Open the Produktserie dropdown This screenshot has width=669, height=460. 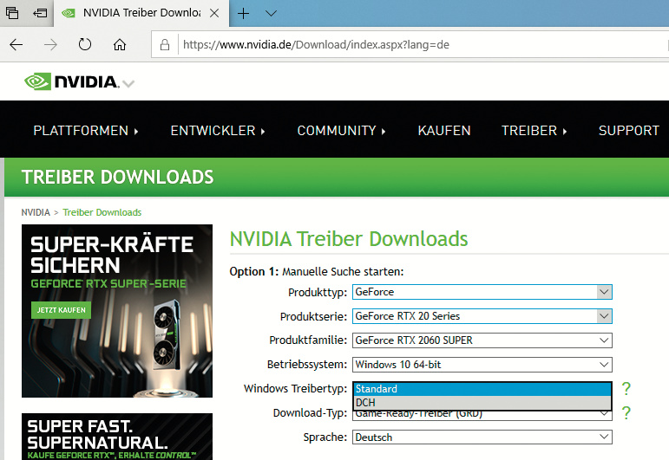click(482, 316)
